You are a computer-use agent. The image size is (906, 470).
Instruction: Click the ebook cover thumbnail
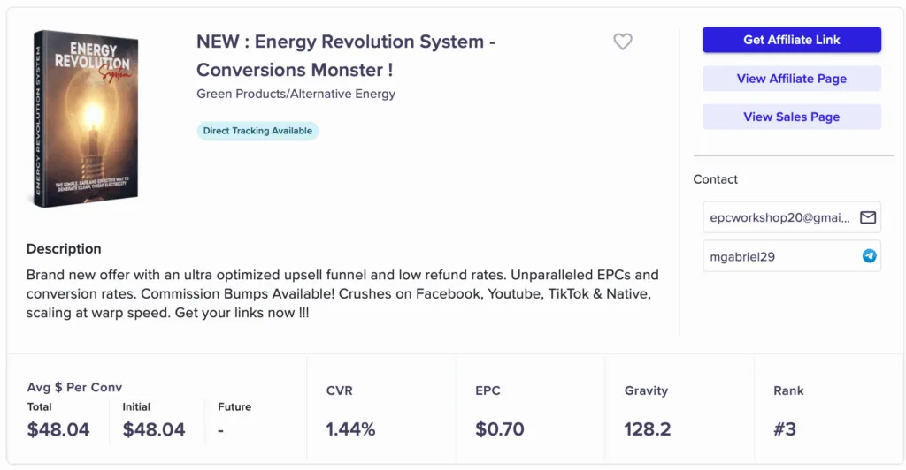tap(84, 118)
